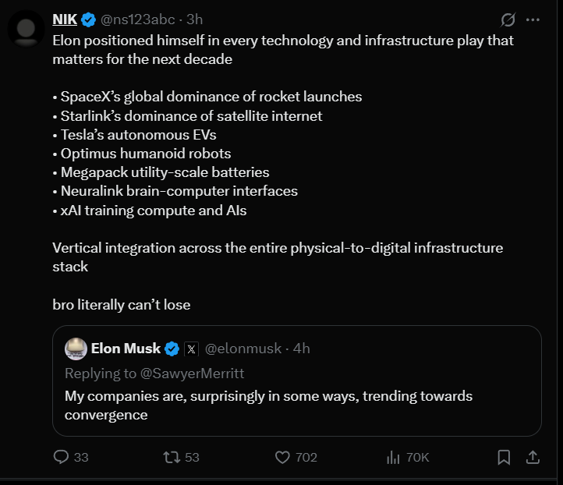Viewport: 563px width, 485px height.
Task: Bookmark this post
Action: coord(504,457)
